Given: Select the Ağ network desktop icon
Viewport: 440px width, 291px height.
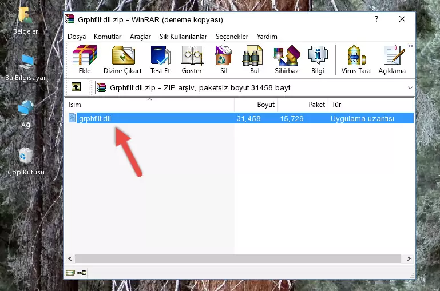Looking at the screenshot, I should coord(26,114).
